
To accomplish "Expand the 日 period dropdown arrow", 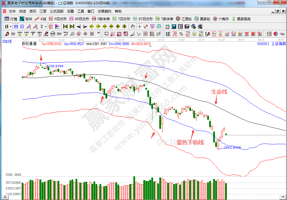I will point(11,26).
